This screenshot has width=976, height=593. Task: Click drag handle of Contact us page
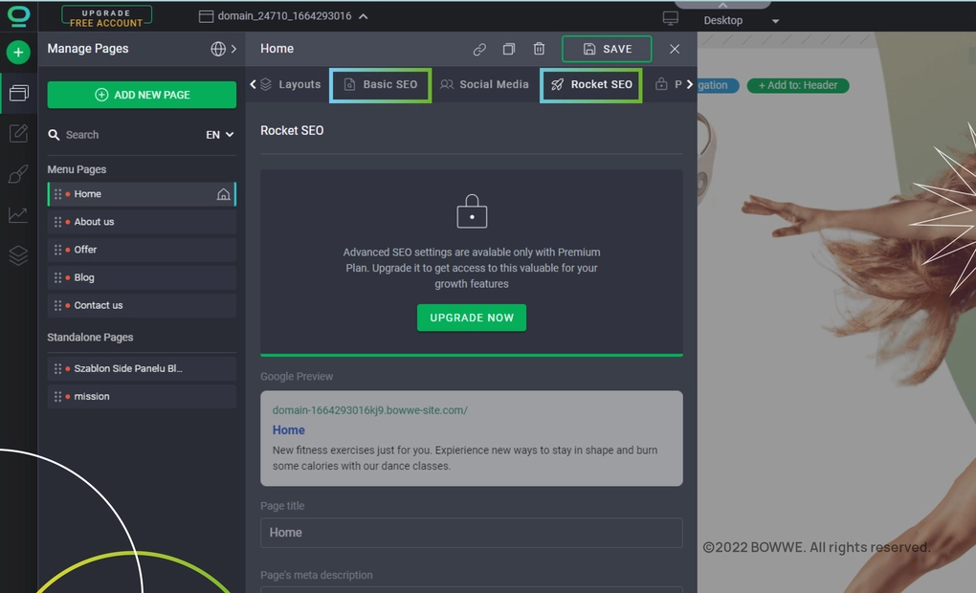(57, 305)
